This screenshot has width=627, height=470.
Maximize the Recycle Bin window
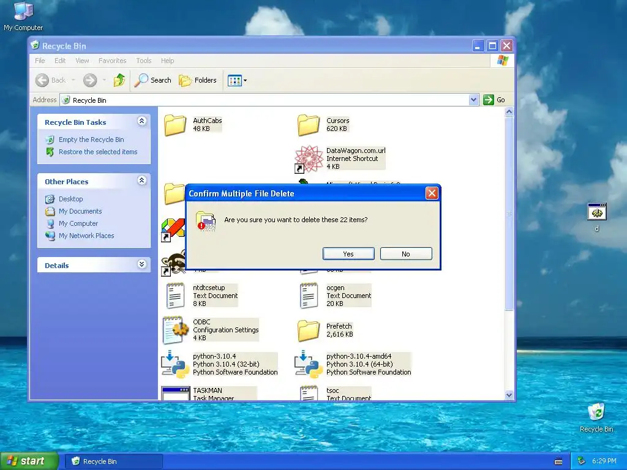[492, 46]
